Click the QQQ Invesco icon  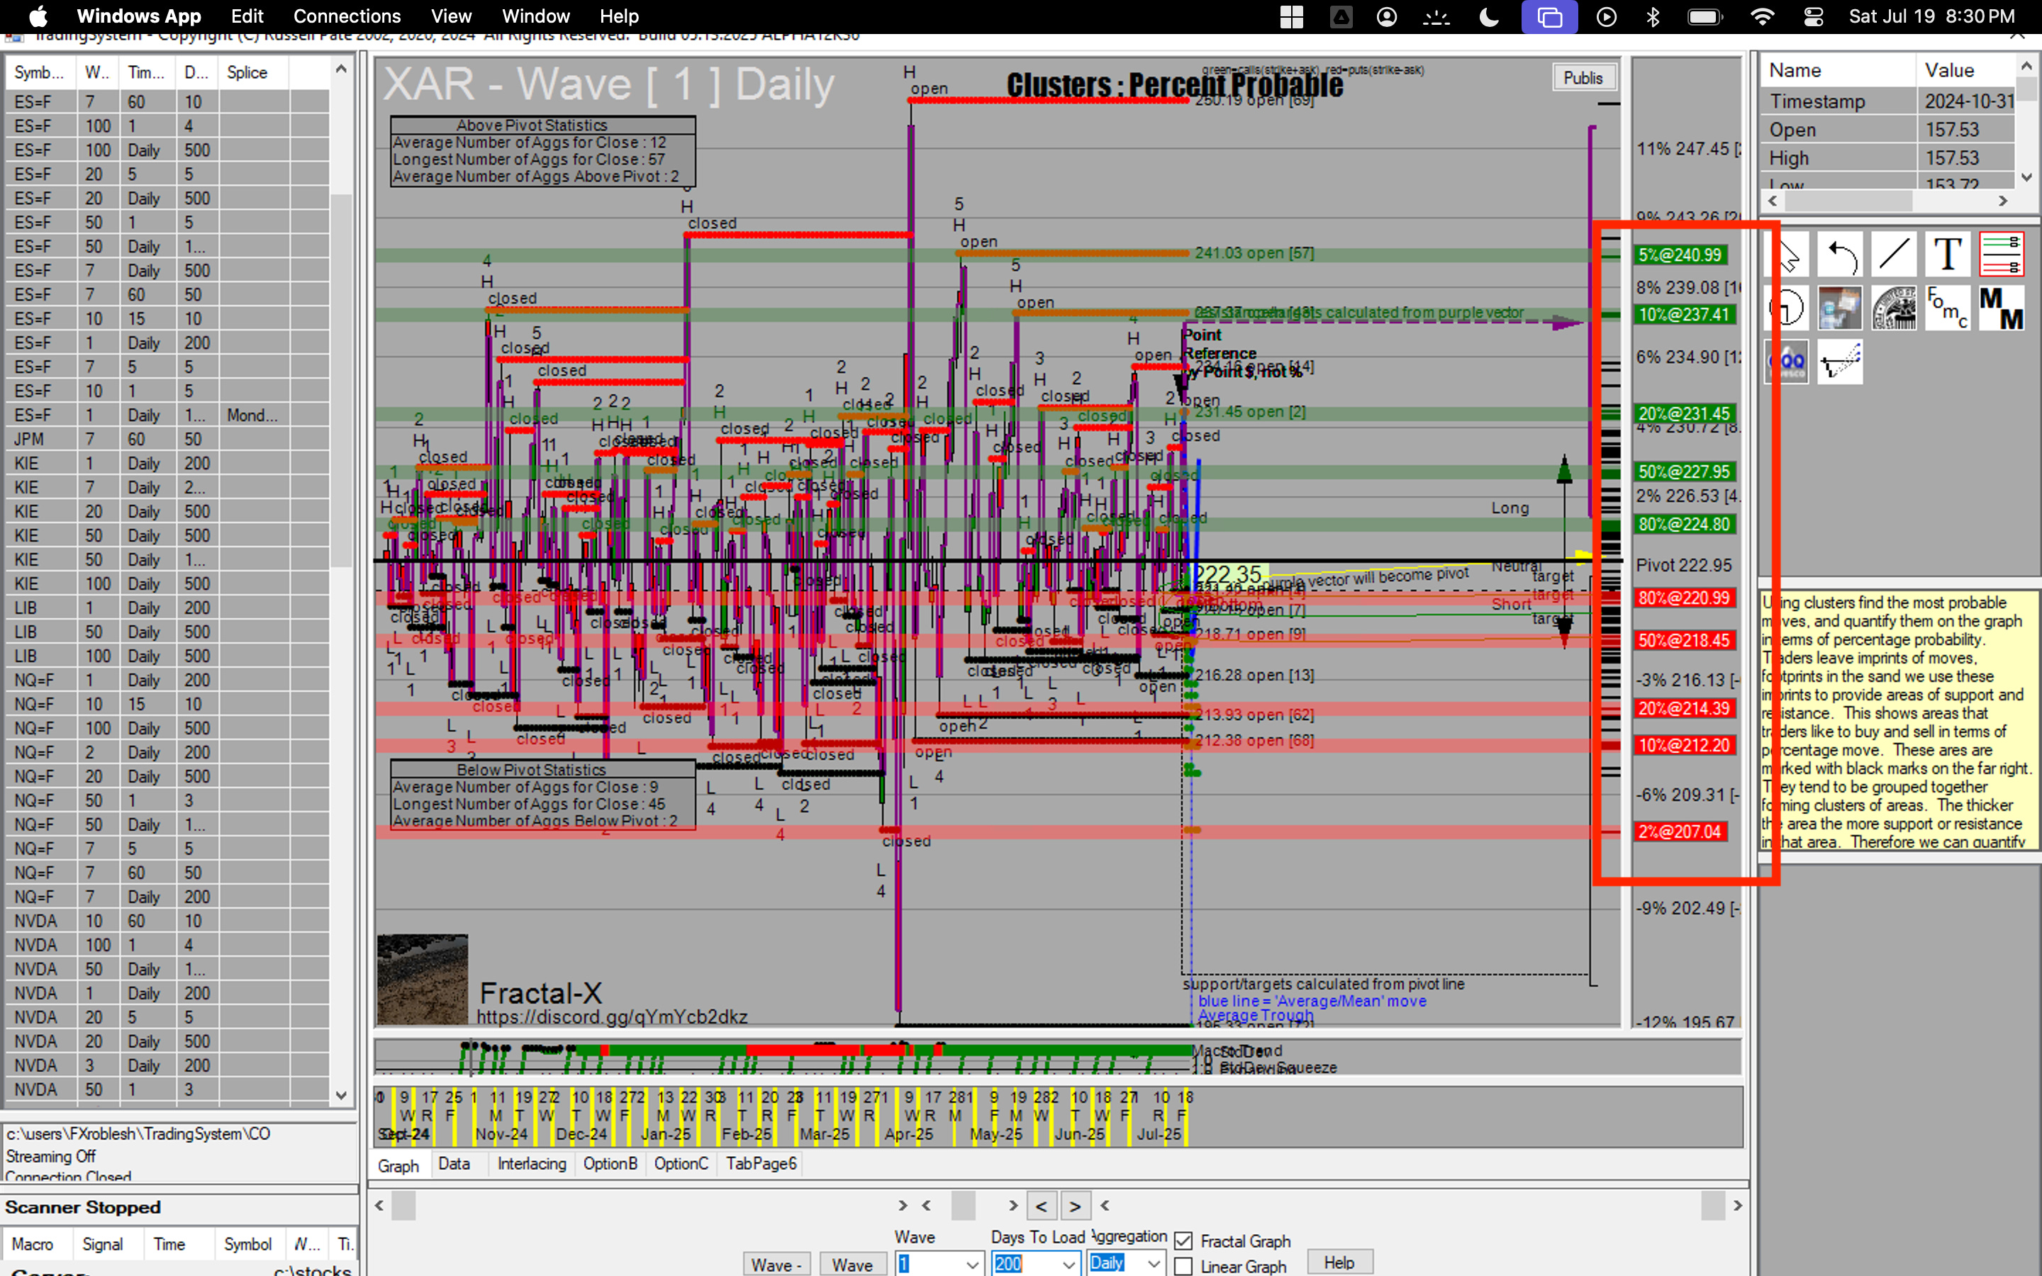[1786, 362]
